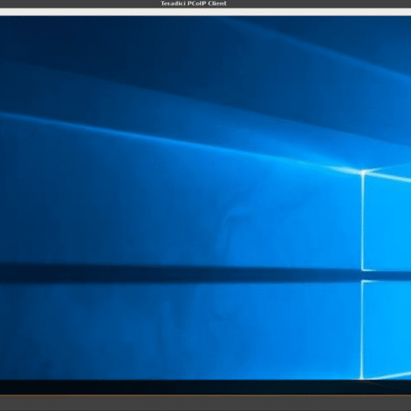The height and width of the screenshot is (411, 411).
Task: Click the bottom tip of the lower logo pane
Action: [362, 377]
